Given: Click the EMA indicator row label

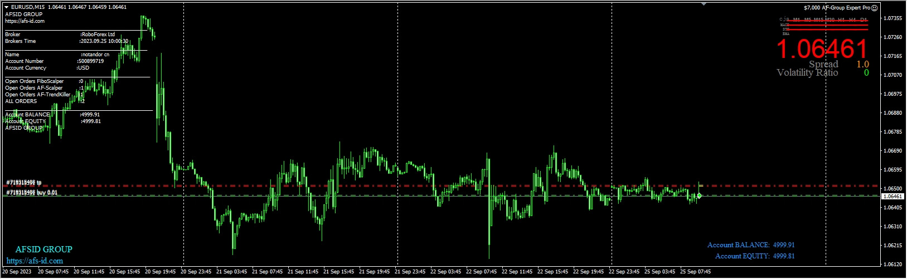Looking at the screenshot, I should (x=786, y=34).
